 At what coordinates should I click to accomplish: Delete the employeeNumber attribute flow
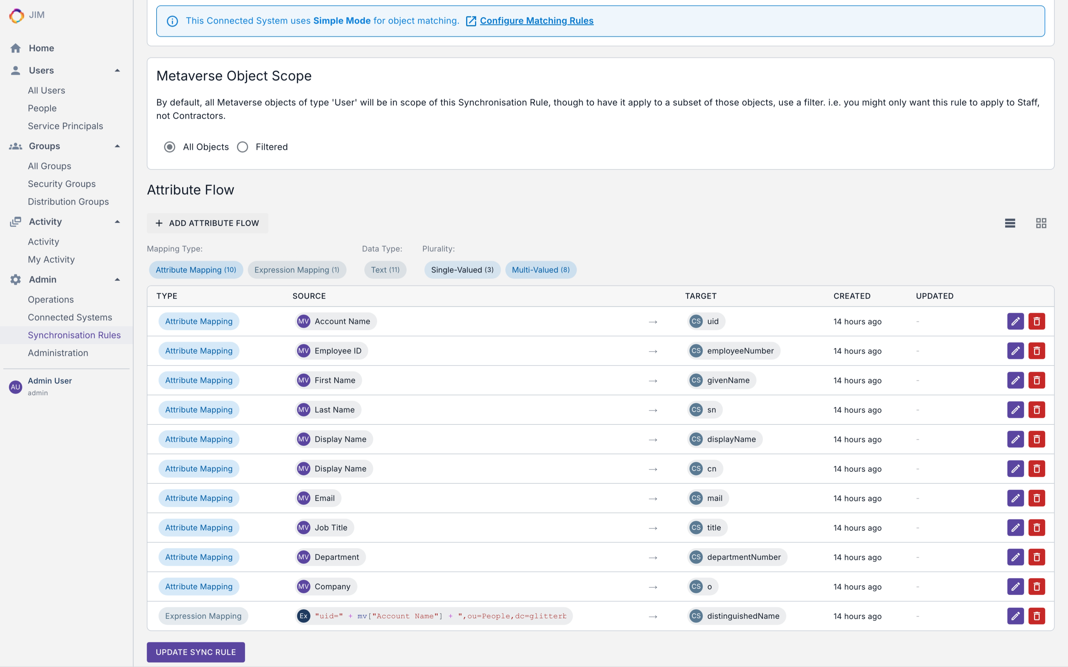point(1036,351)
